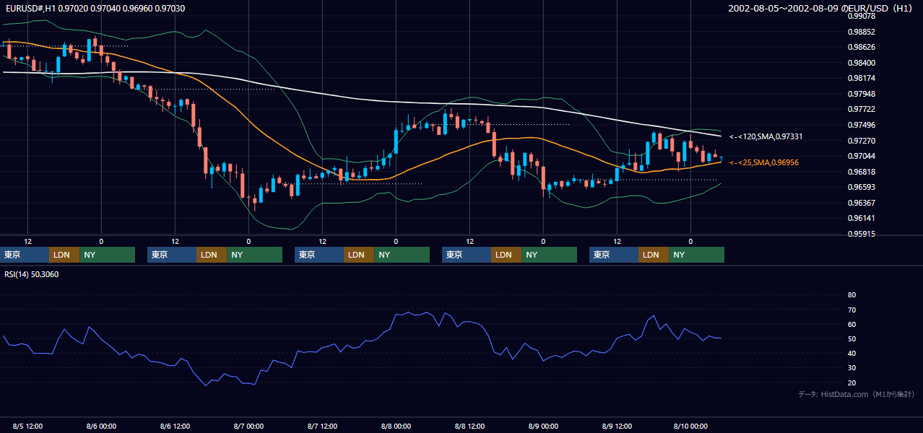
Task: Click price axis value 0.95915
Action: [x=862, y=234]
